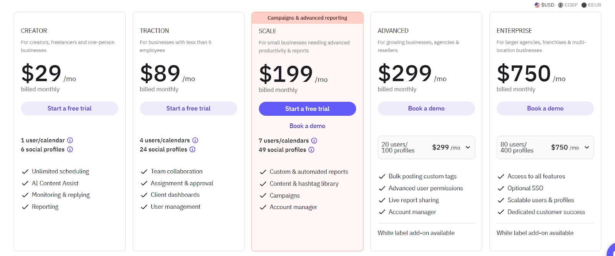Book a demo for Advanced plan
615x256 pixels.
tap(426, 108)
